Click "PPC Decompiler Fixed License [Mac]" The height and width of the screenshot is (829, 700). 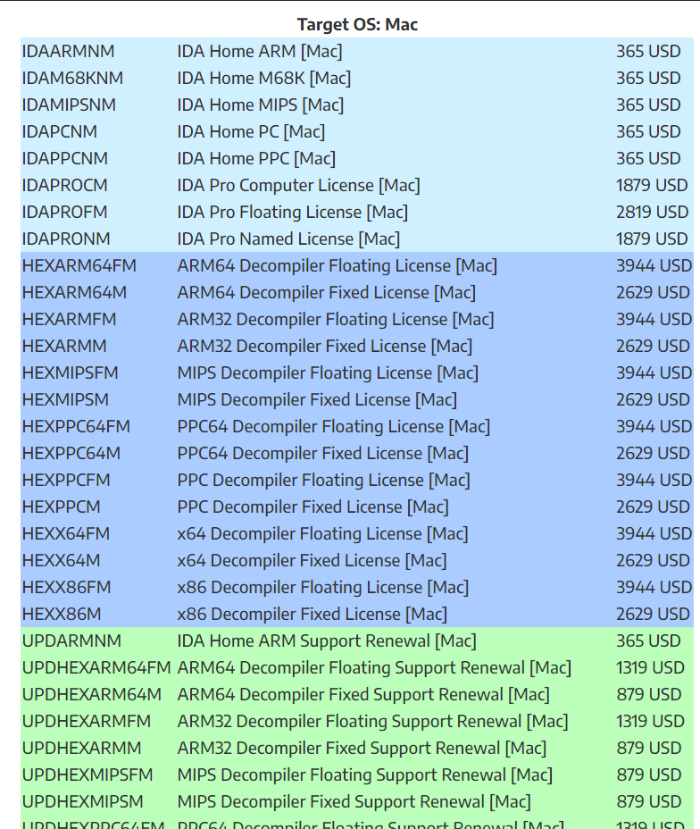pos(313,507)
